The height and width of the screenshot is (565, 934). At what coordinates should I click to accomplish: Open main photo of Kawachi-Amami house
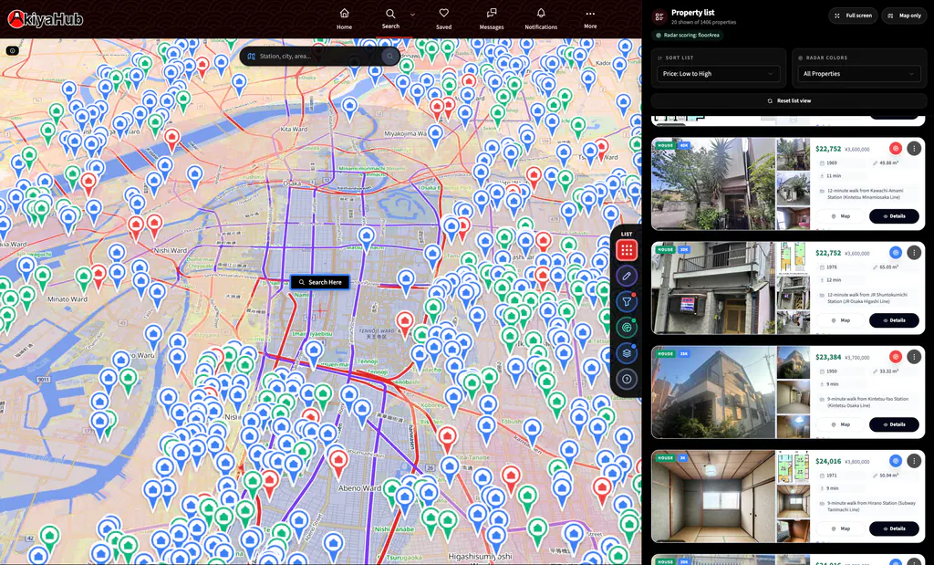point(713,183)
